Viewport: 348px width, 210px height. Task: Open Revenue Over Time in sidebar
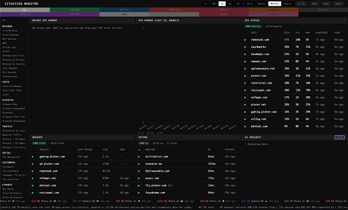tap(13, 56)
